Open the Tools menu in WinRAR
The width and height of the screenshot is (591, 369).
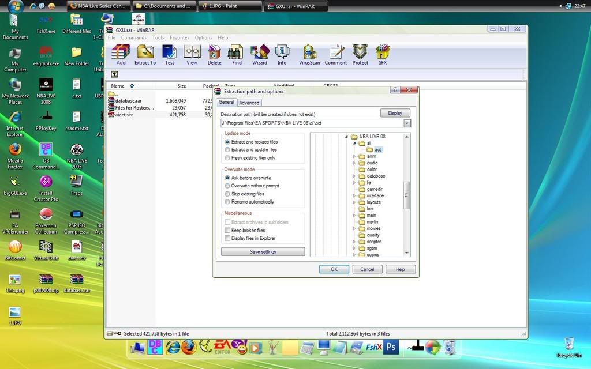coord(158,37)
